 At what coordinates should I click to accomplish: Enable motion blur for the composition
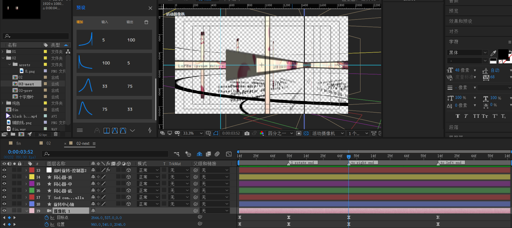tap(217, 154)
